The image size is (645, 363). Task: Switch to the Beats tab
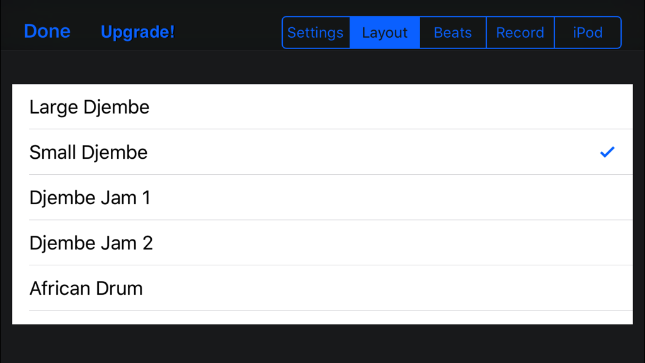[452, 32]
